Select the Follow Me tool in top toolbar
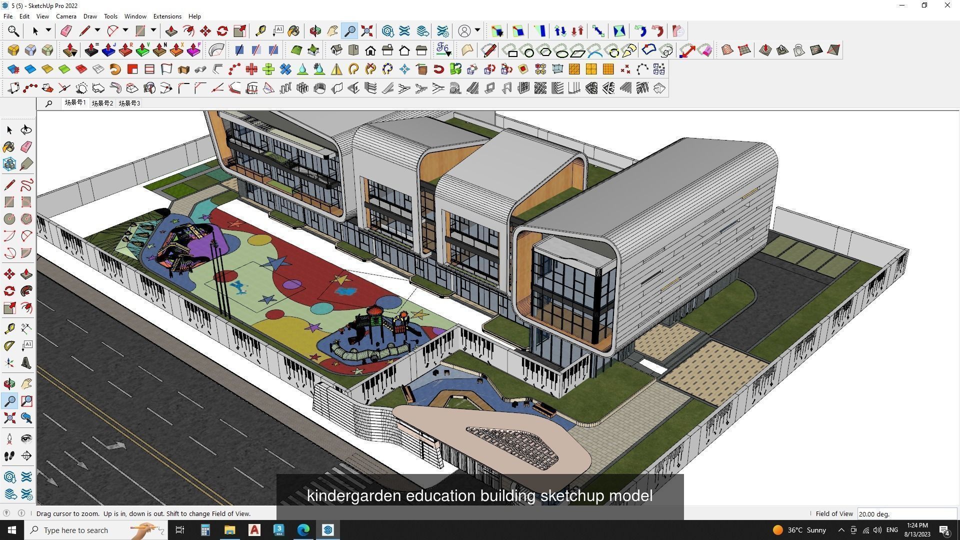960x540 pixels. pos(188,31)
